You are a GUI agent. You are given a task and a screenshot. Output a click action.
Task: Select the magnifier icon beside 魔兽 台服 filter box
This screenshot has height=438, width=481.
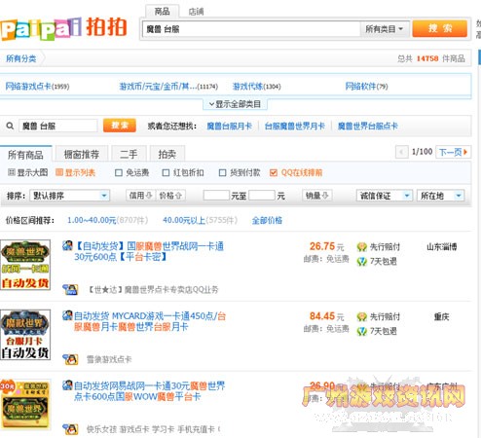coord(10,126)
